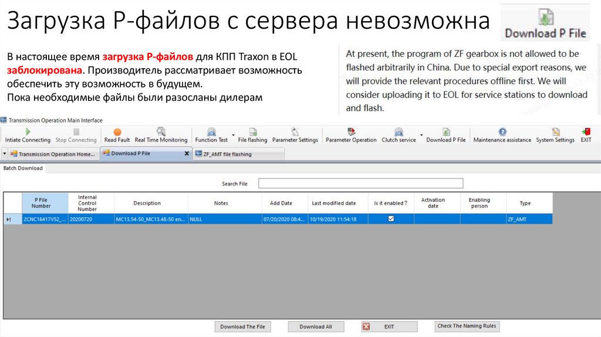
Task: Click the Search File input field
Action: click(x=361, y=183)
